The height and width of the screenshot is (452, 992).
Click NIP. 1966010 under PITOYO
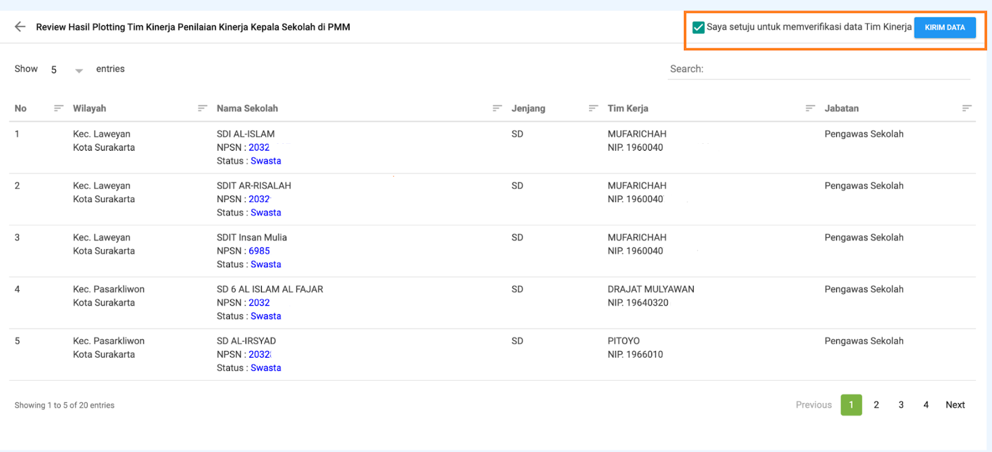pos(635,355)
